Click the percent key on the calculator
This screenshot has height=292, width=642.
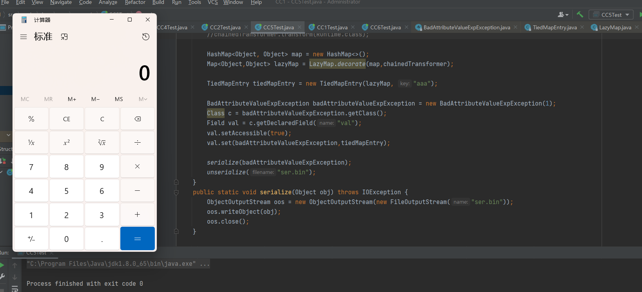pyautogui.click(x=31, y=119)
